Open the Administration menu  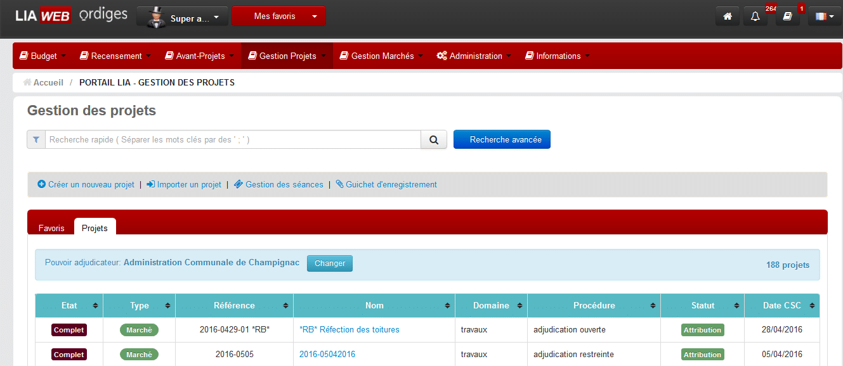474,56
